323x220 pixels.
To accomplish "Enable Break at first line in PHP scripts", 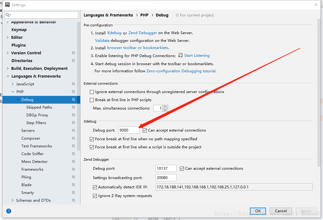I will 92,100.
